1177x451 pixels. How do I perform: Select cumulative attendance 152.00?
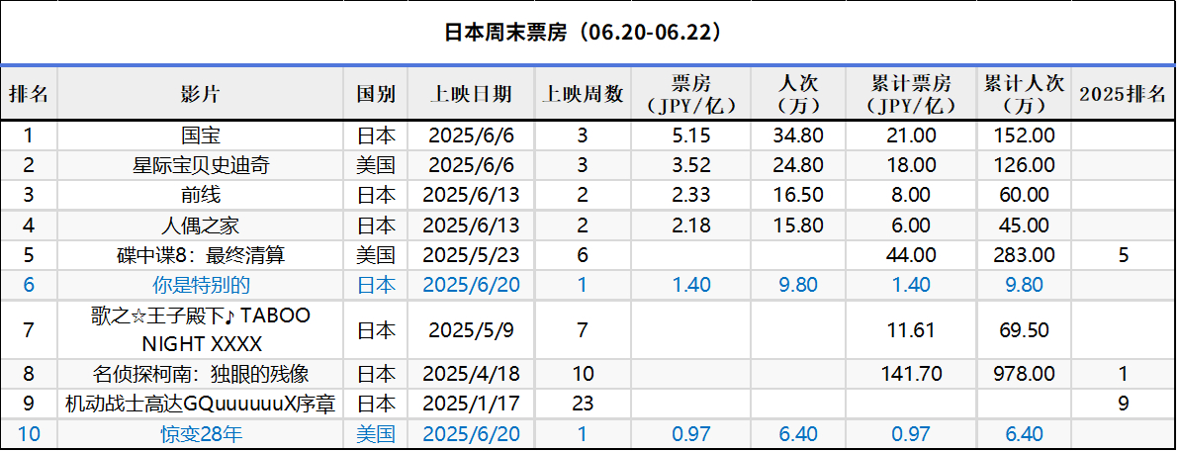coord(1024,135)
